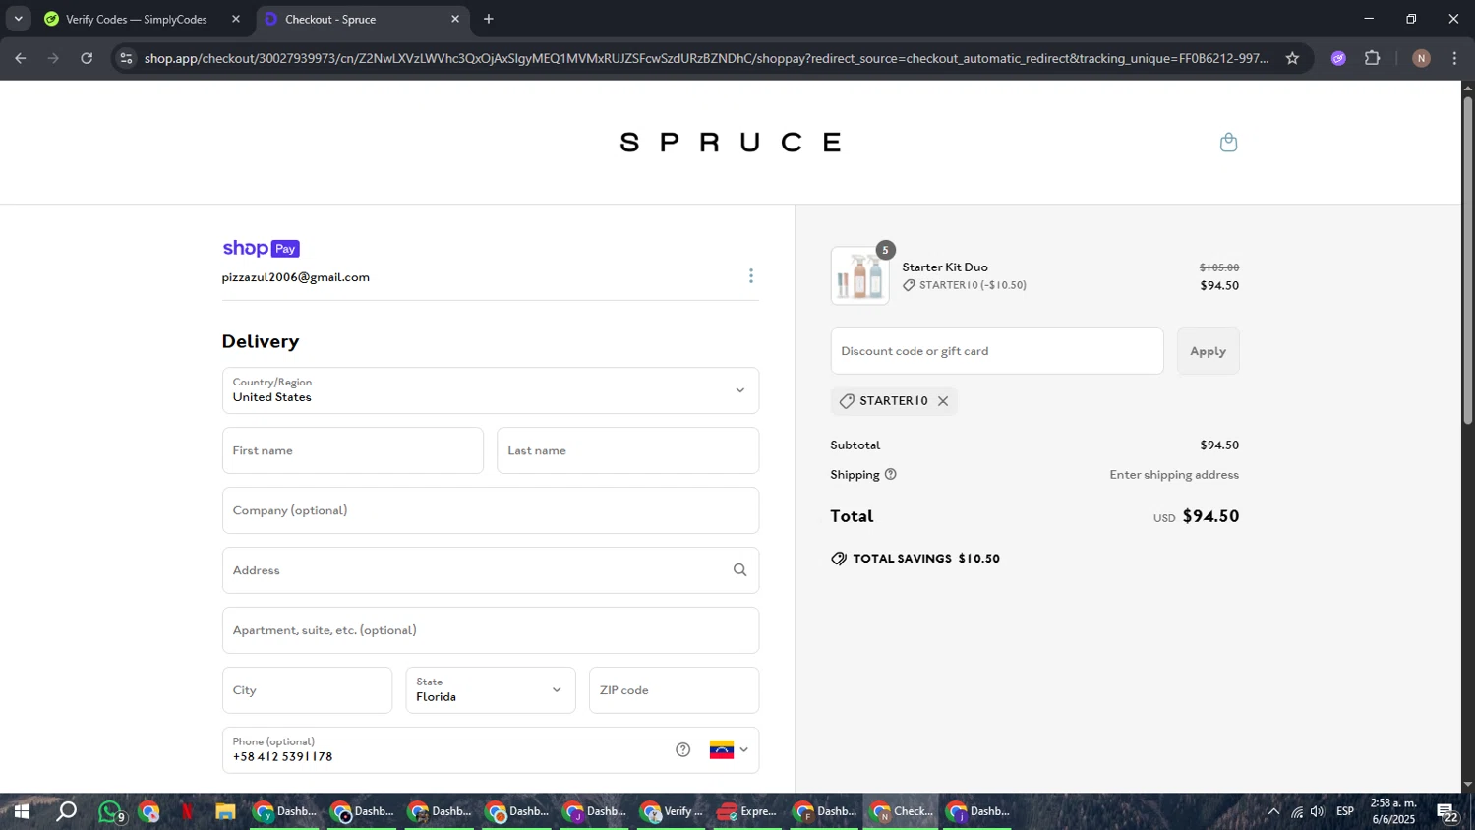View site information icon in address bar
1475x830 pixels.
point(125,58)
